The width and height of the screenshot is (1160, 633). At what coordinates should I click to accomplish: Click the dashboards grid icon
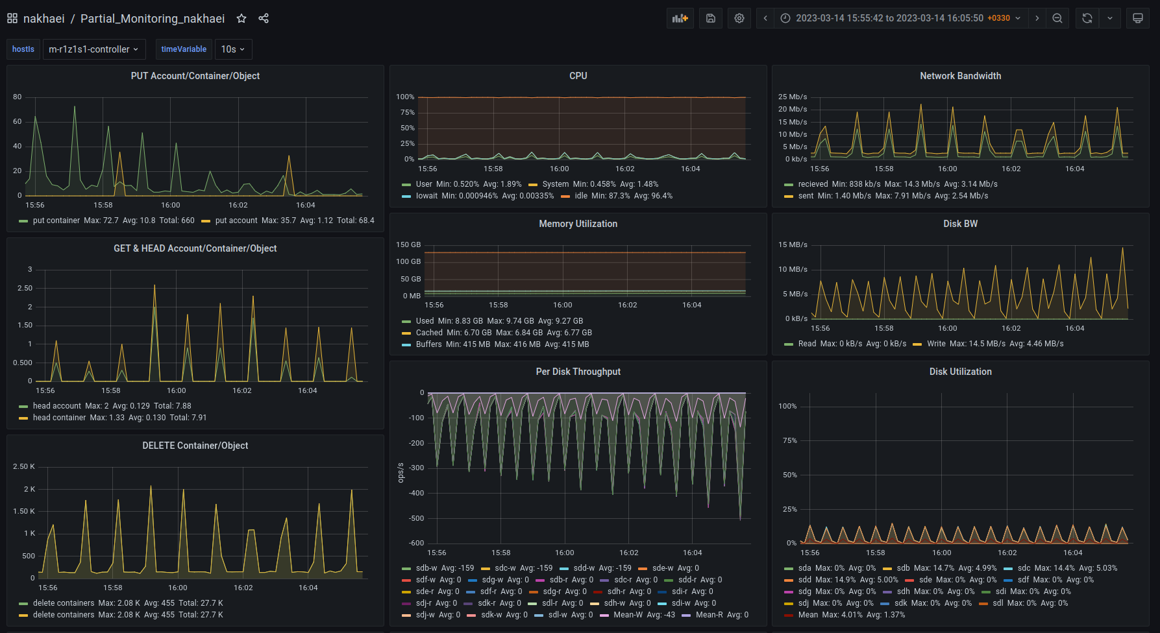click(x=12, y=18)
